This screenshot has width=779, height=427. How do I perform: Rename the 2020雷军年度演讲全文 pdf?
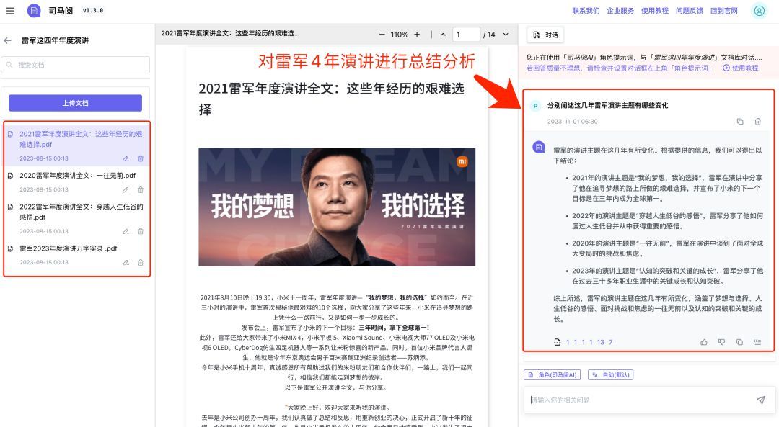pyautogui.click(x=126, y=190)
